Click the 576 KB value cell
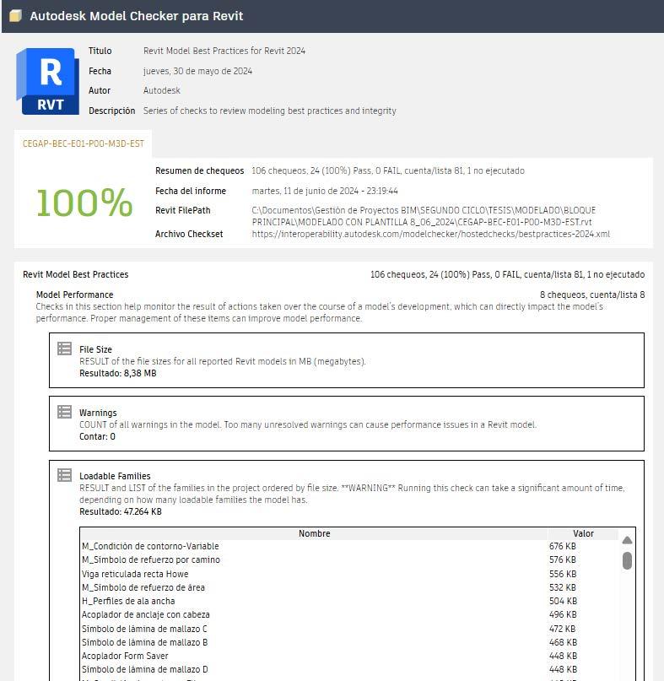Screen dimensions: 664x681 coord(563,559)
